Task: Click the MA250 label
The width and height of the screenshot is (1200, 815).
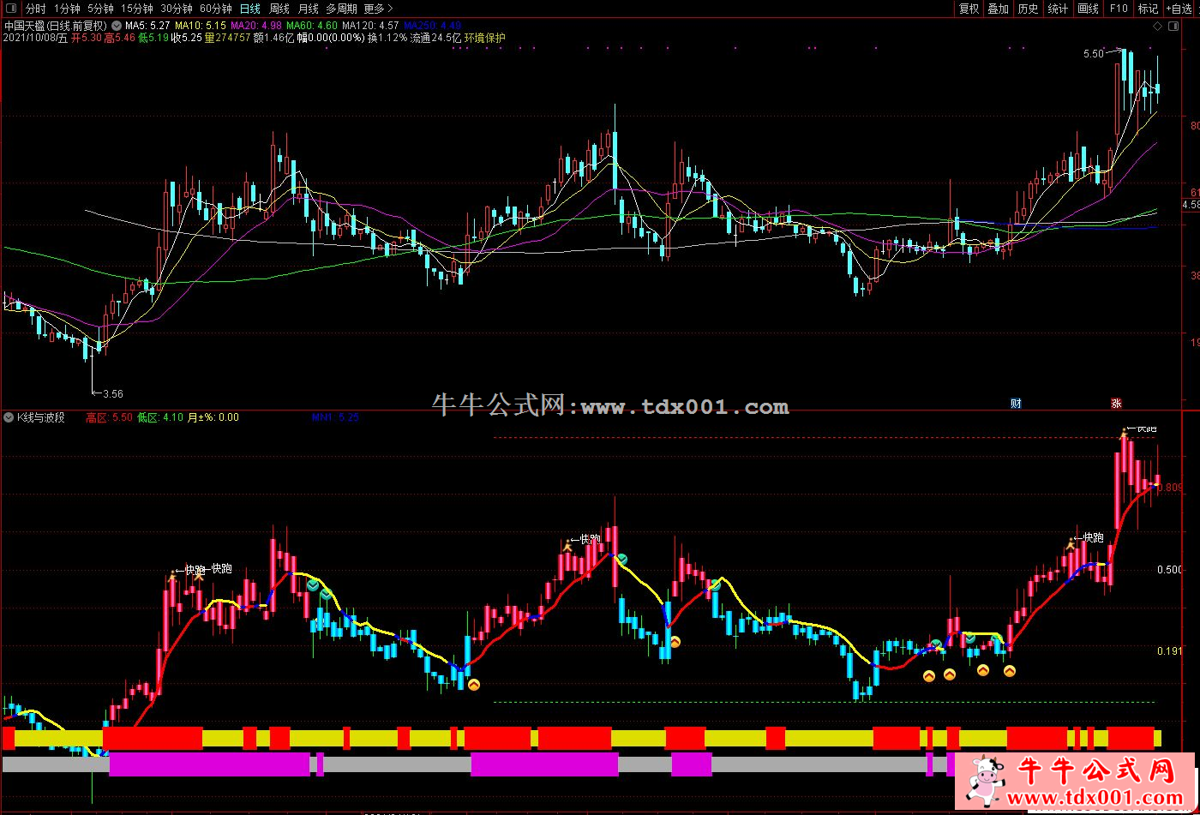Action: [x=432, y=26]
